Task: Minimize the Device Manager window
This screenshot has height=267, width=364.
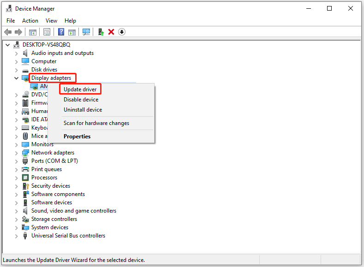Action: coord(309,9)
